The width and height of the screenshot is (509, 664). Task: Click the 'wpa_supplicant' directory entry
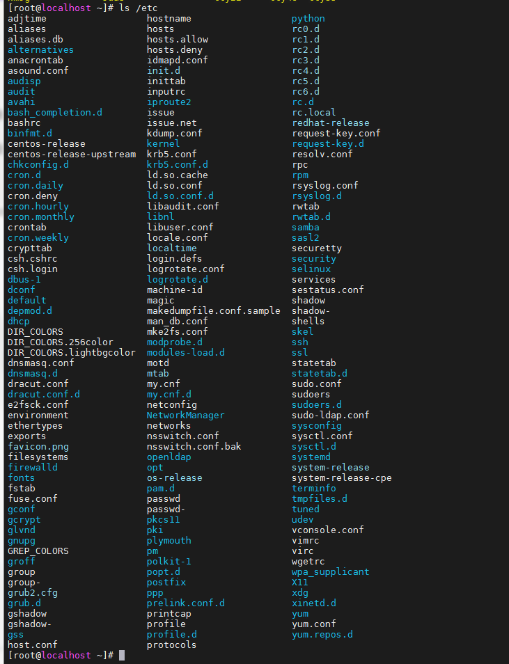click(x=330, y=572)
